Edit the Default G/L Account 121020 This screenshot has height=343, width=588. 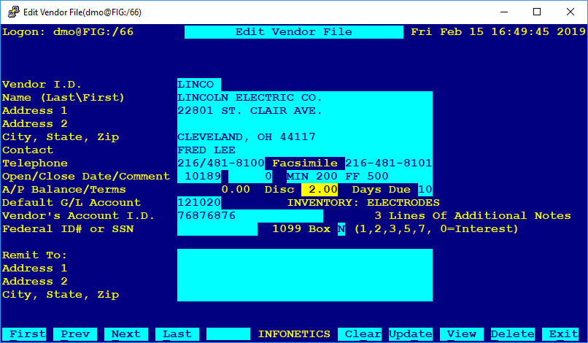[199, 203]
